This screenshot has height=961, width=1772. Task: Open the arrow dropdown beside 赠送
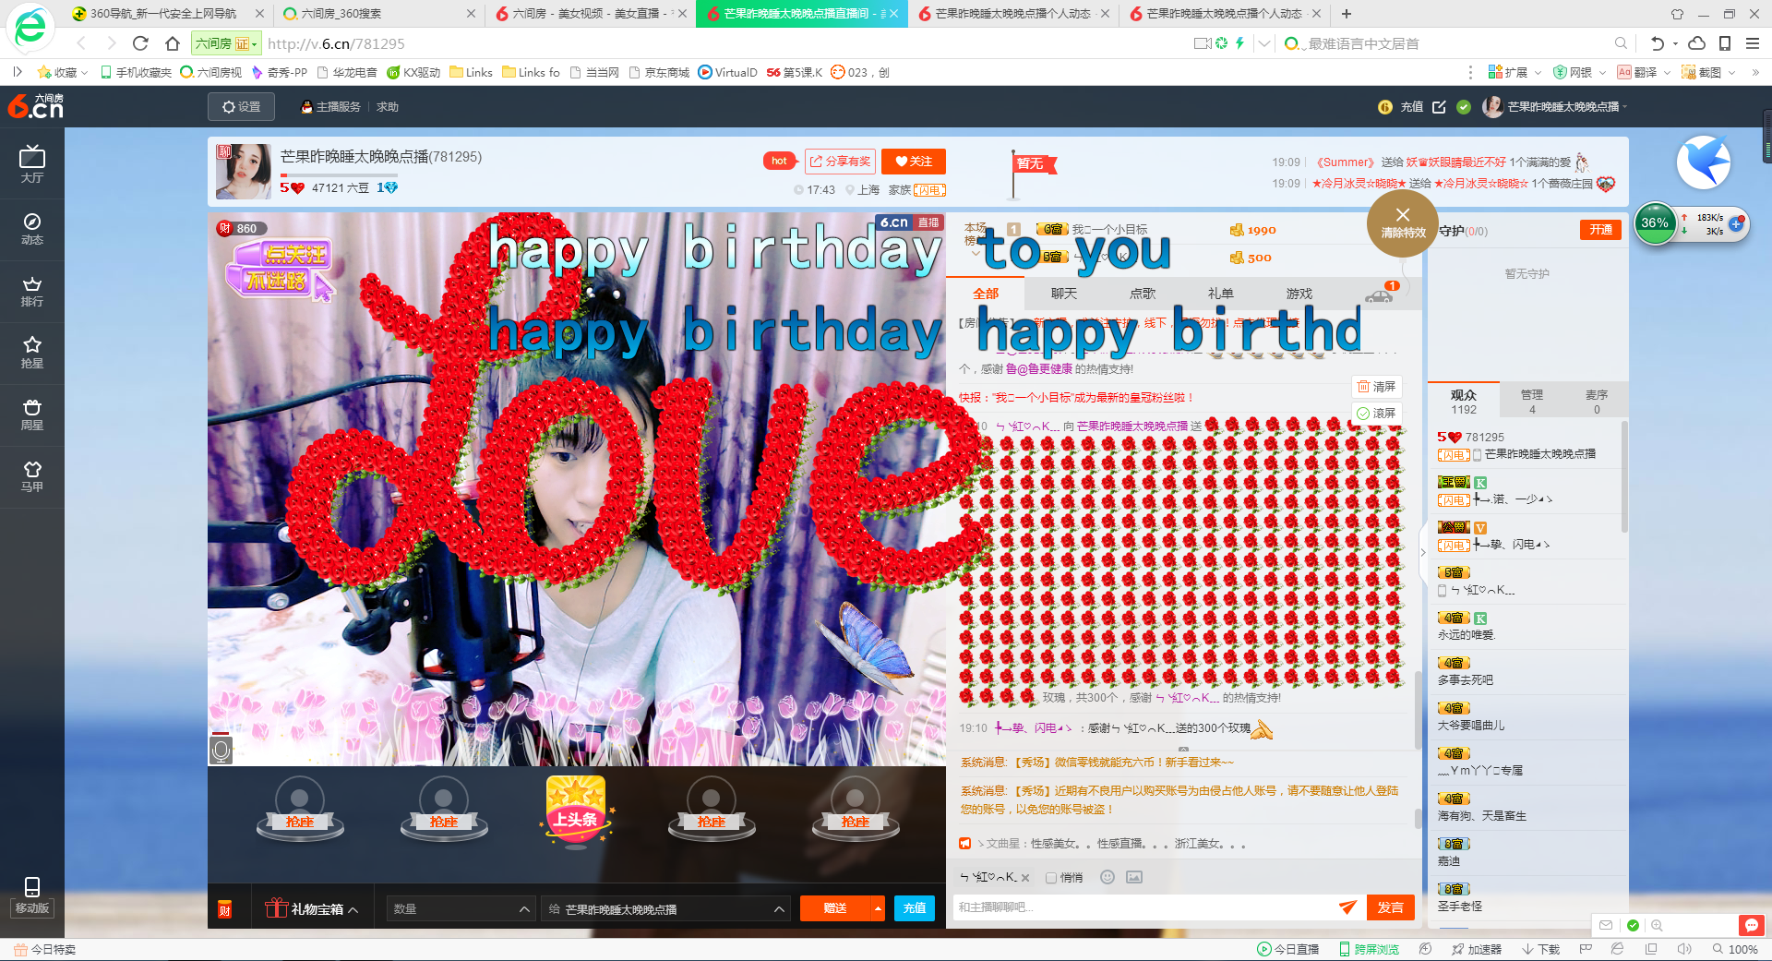tap(877, 908)
